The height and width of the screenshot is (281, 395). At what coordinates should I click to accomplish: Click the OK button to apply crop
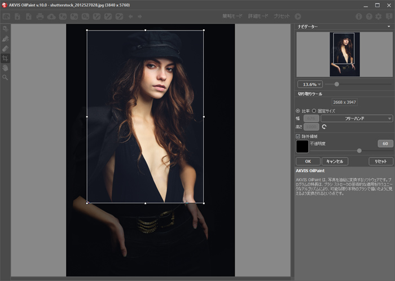[308, 161]
